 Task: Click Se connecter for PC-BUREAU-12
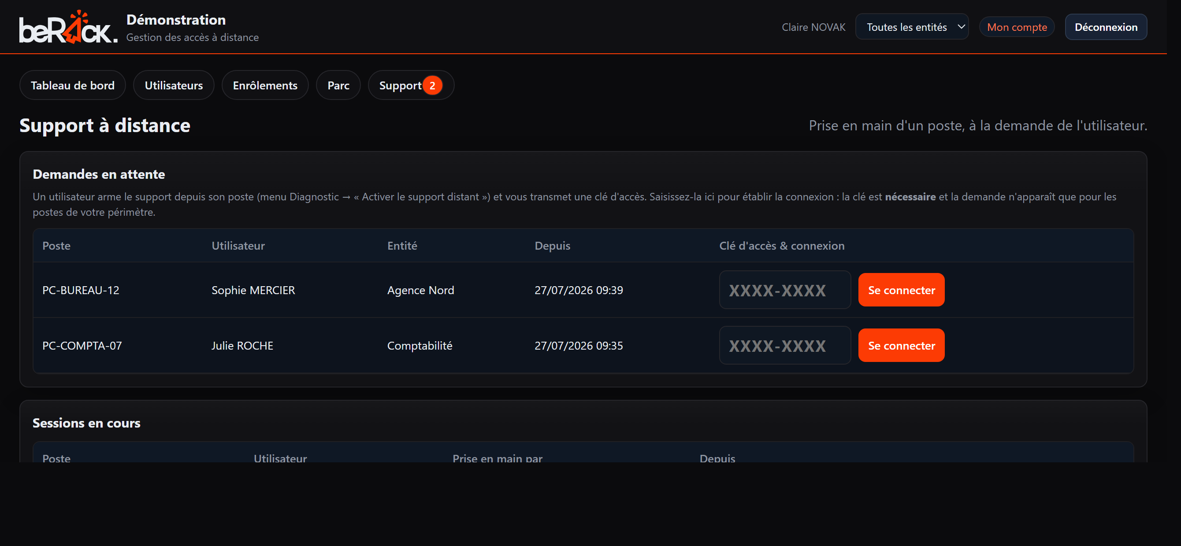[x=901, y=290]
